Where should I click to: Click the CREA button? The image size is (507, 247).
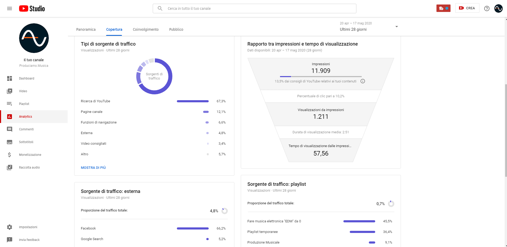point(467,8)
